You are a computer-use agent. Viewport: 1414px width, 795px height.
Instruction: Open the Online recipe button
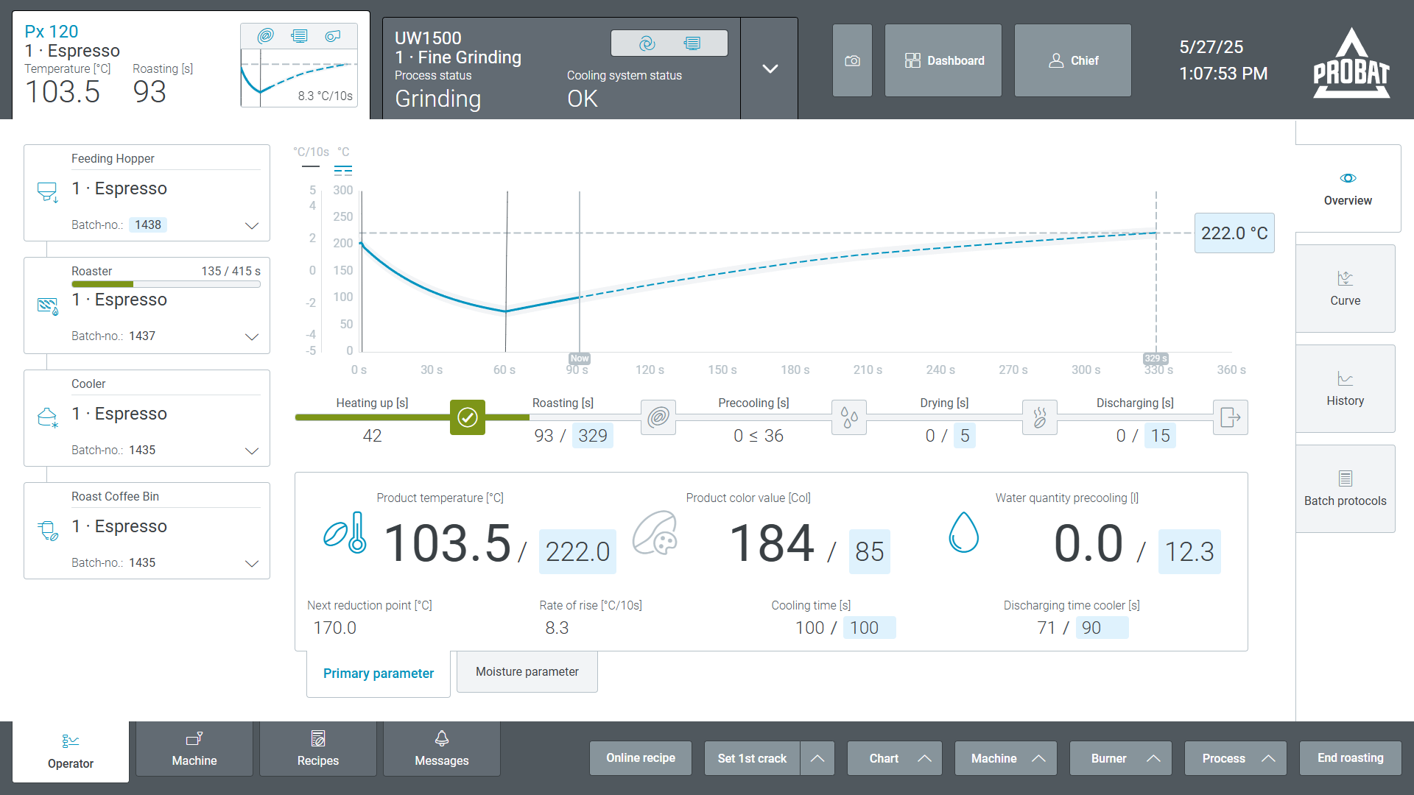[x=641, y=758]
